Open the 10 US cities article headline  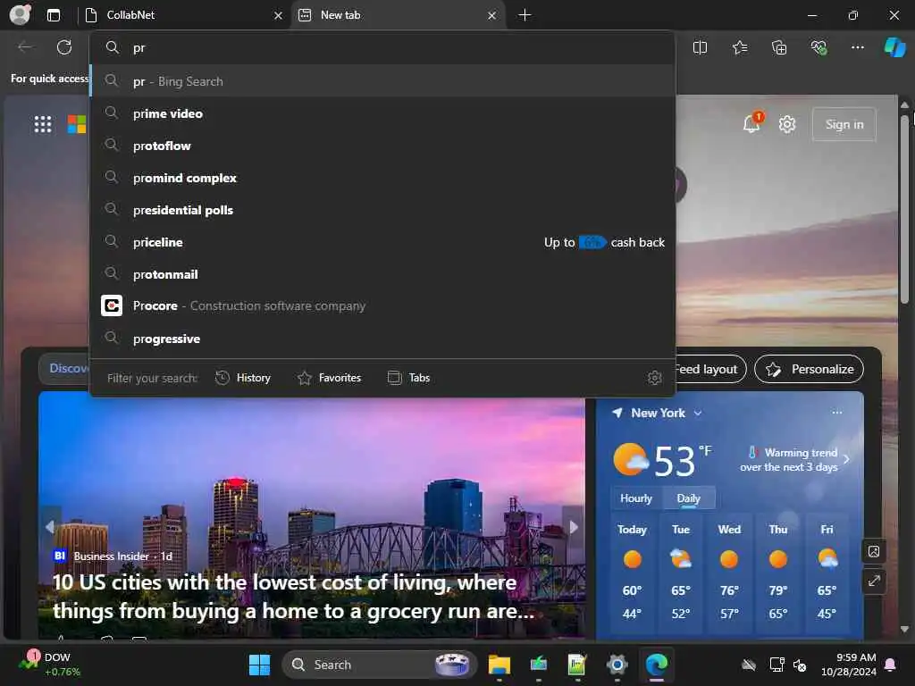293,596
